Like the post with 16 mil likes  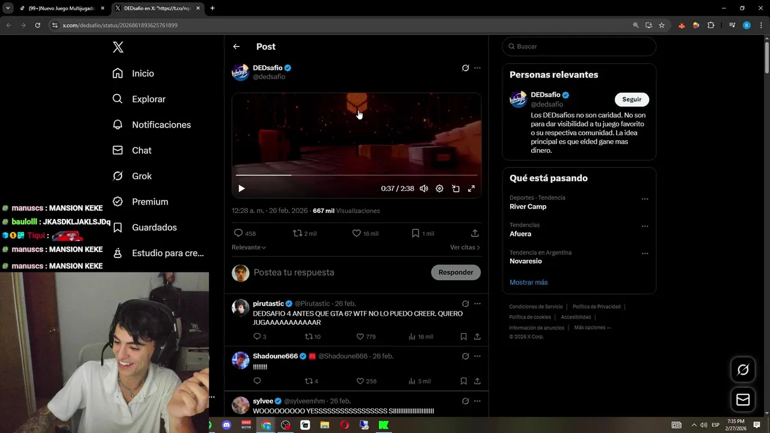[365, 233]
